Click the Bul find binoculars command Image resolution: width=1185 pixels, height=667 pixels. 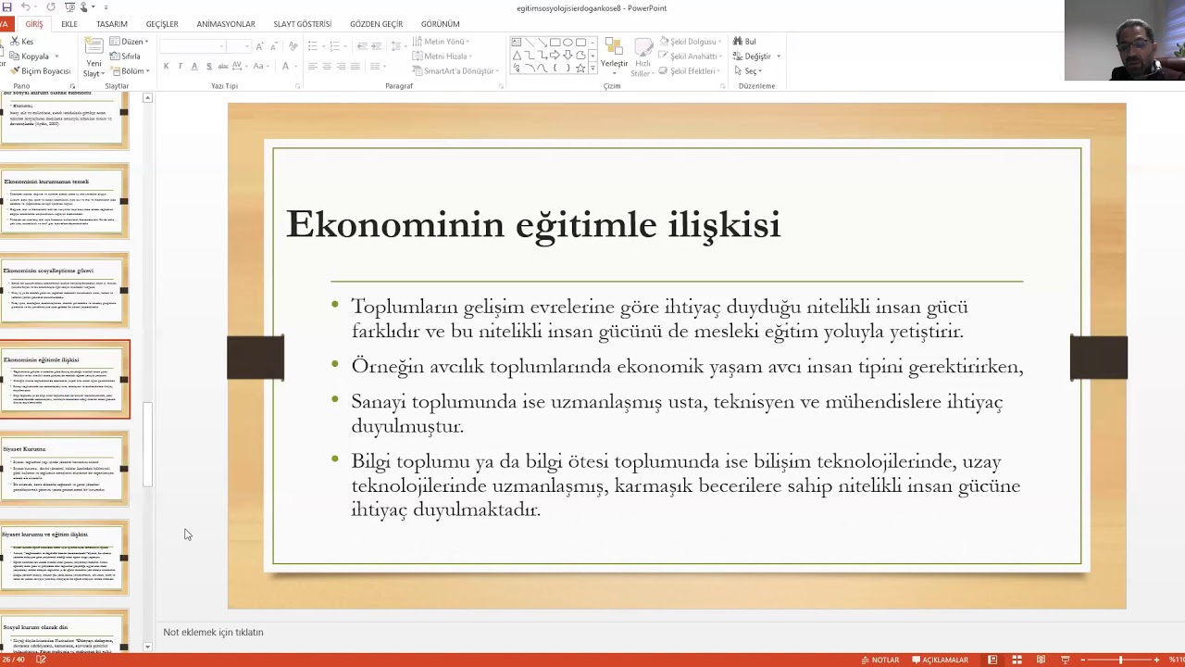tap(744, 42)
